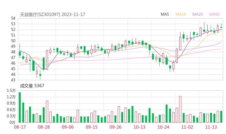Select the 08-28 date label
226x134 pixels.
click(44, 127)
